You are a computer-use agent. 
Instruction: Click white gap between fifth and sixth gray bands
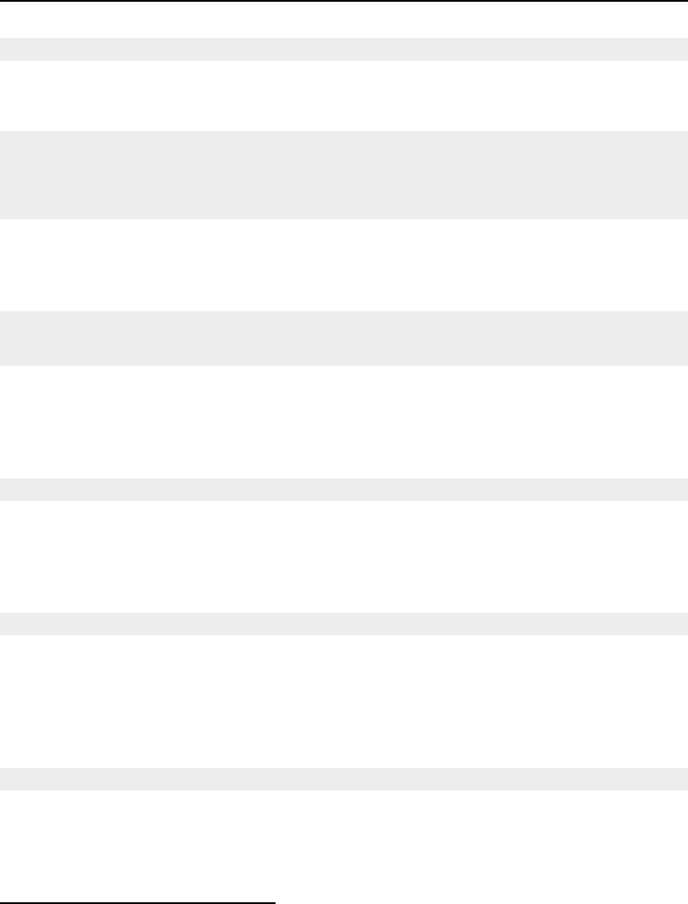pos(344,701)
